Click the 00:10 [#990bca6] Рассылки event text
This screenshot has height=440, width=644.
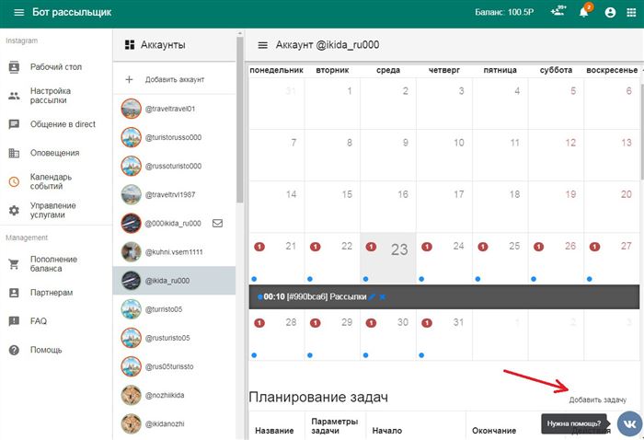pos(315,296)
